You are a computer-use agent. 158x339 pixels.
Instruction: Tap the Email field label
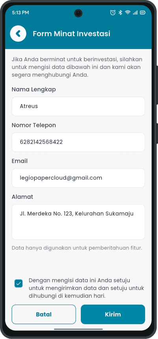[x=19, y=161]
